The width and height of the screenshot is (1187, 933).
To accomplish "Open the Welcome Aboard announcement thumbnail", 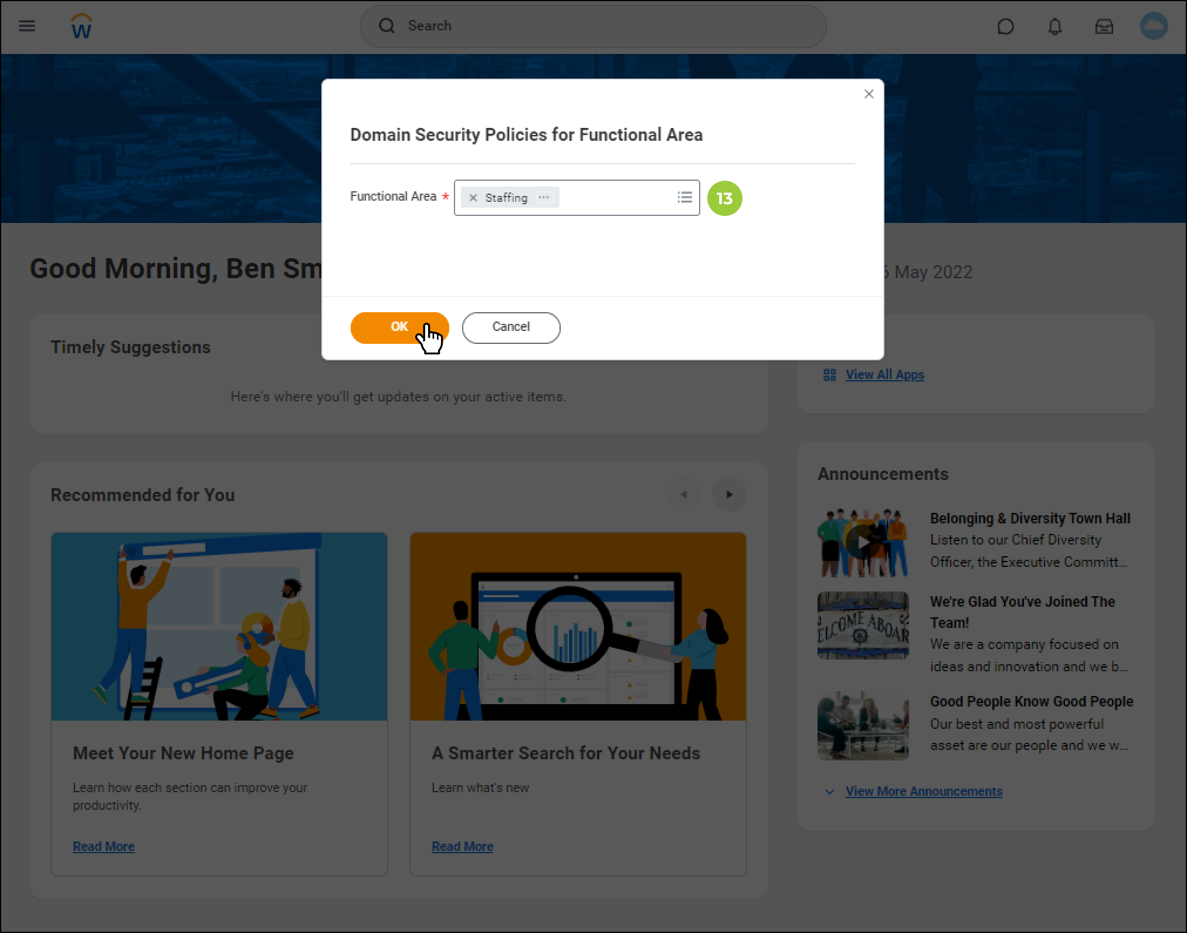I will 863,626.
